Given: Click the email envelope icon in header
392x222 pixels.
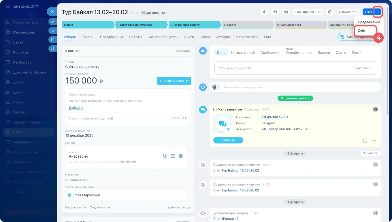Looking at the screenshot, I should click(x=275, y=12).
